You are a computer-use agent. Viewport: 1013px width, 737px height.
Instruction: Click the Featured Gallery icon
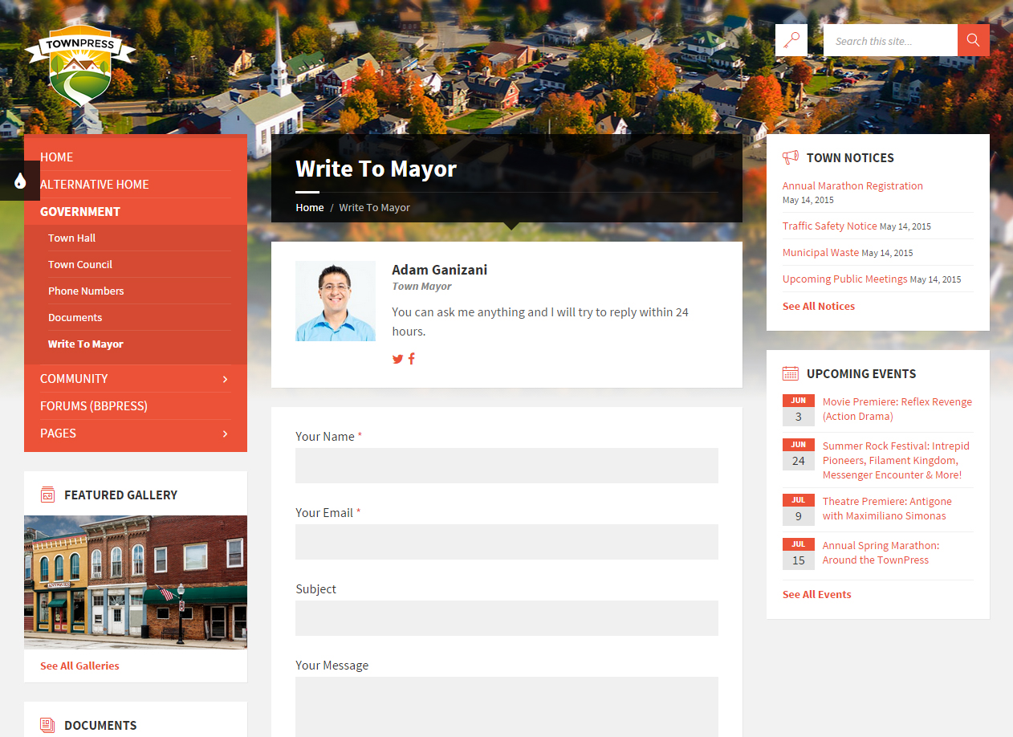(x=47, y=495)
